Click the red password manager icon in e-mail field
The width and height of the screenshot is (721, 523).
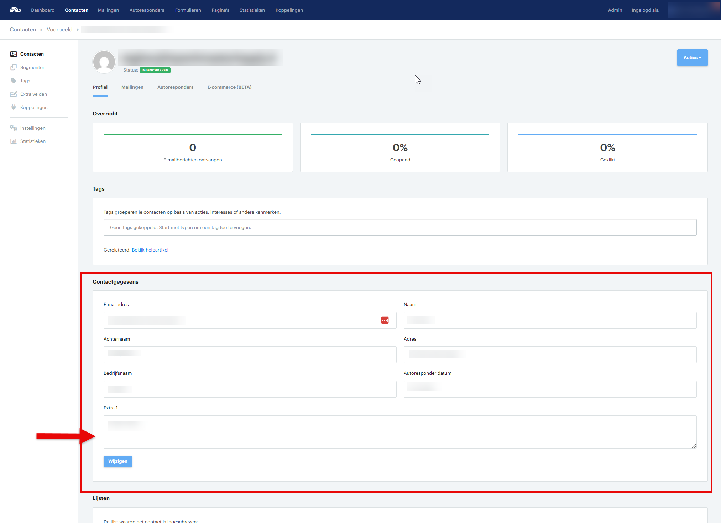click(x=385, y=320)
